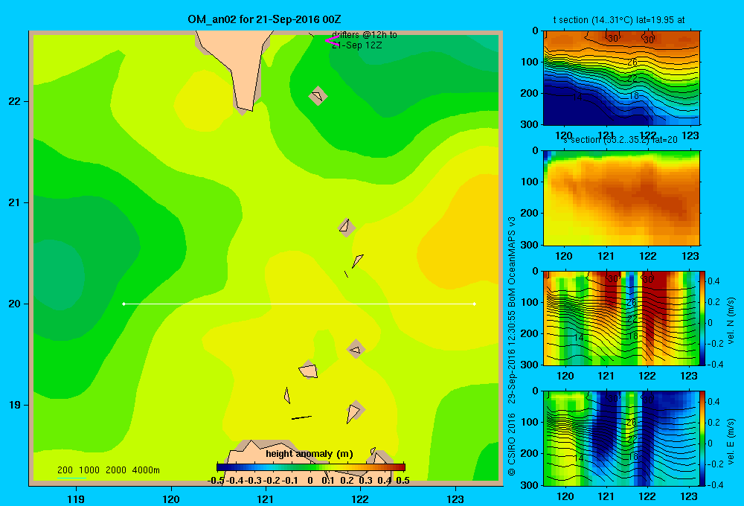The width and height of the screenshot is (744, 506).
Task: Click the "0.5" tick at the height anomaly scale end
Action: coord(403,481)
